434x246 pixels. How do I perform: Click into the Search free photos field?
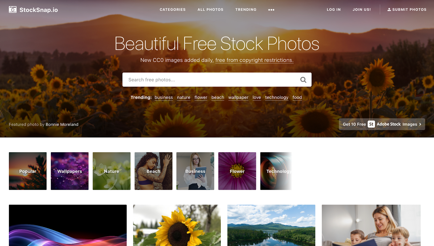[210, 80]
